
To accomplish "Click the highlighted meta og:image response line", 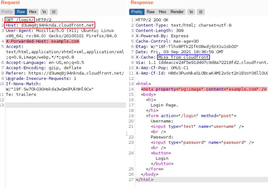I will pos(204,89).
